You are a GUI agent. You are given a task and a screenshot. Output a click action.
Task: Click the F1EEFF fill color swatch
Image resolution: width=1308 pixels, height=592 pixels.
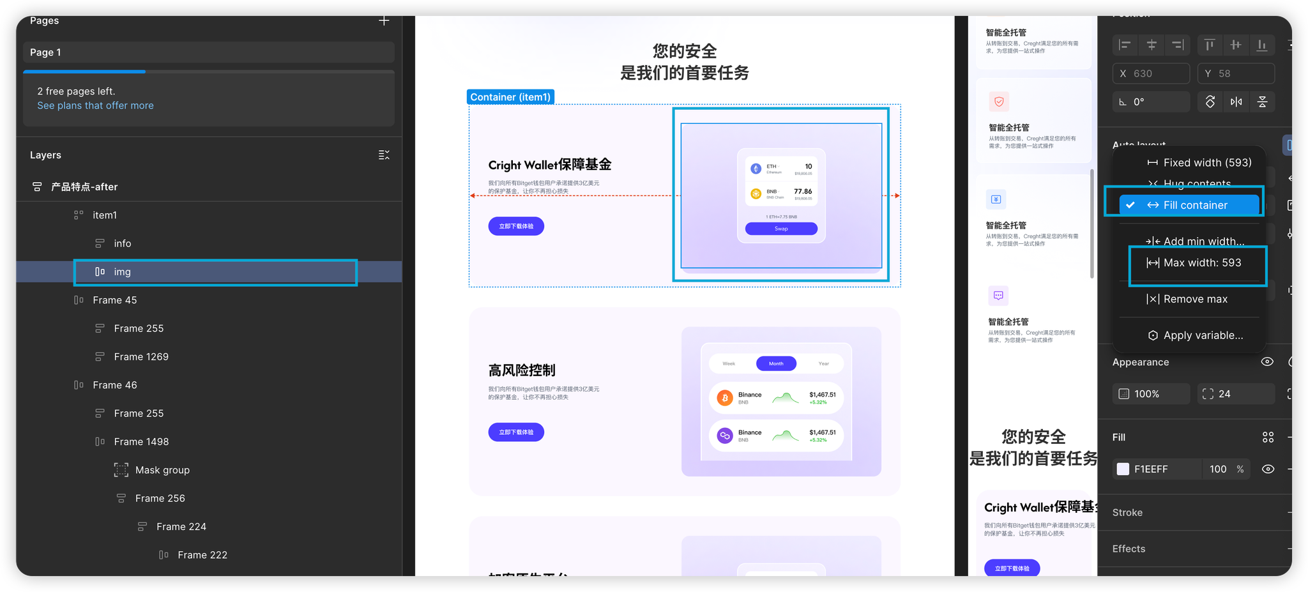pos(1123,469)
